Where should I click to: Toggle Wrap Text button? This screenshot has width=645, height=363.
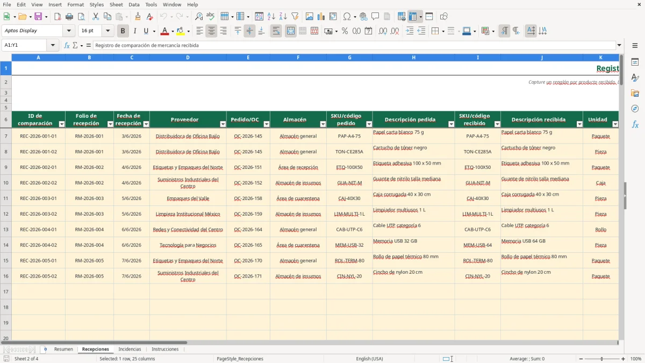(x=276, y=31)
